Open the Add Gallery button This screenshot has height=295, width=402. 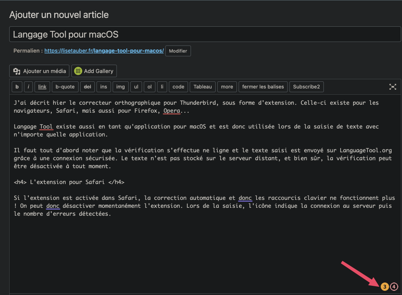pos(94,71)
